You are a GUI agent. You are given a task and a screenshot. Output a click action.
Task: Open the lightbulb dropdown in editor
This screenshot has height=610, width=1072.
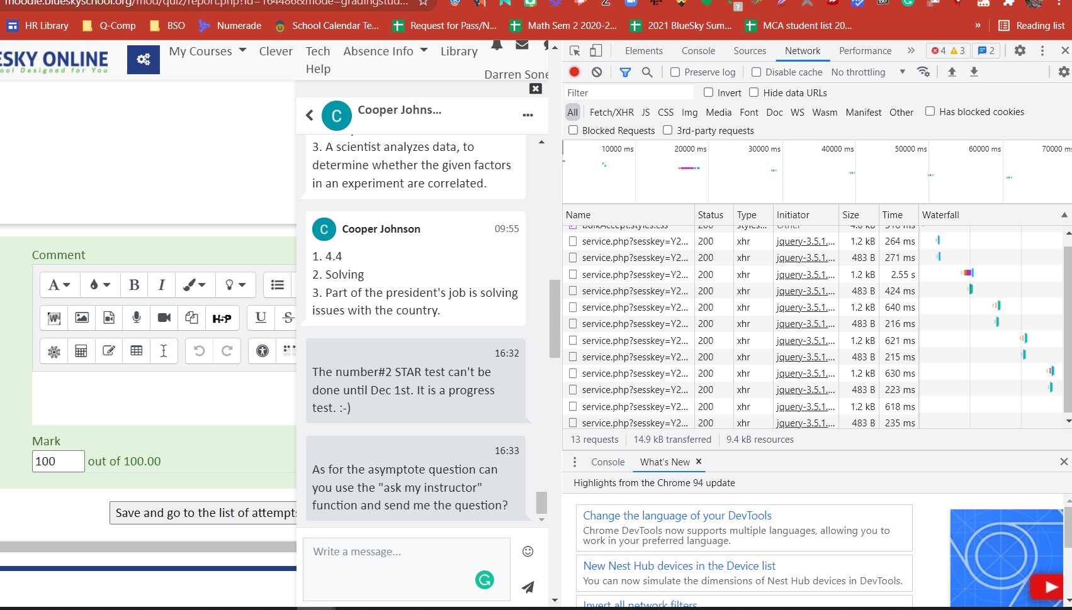tap(235, 285)
